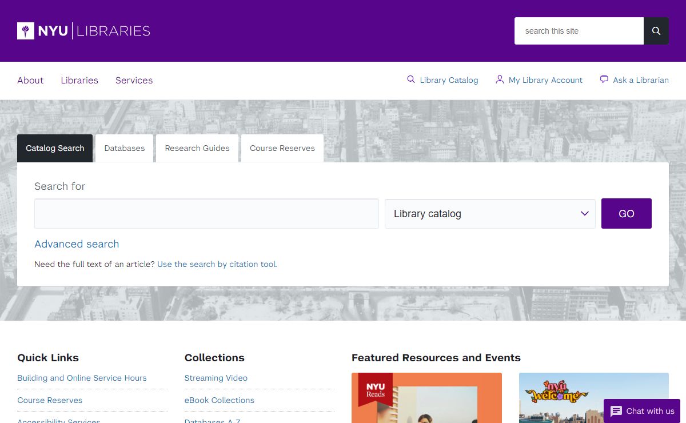686x423 pixels.
Task: Go to My Library Account link text
Action: click(545, 80)
